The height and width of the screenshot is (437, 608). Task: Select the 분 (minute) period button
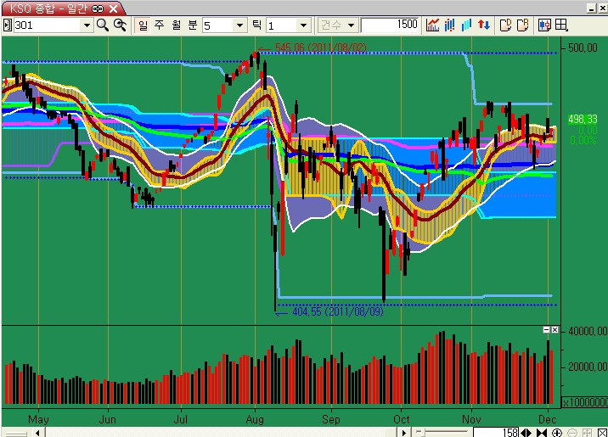[192, 25]
